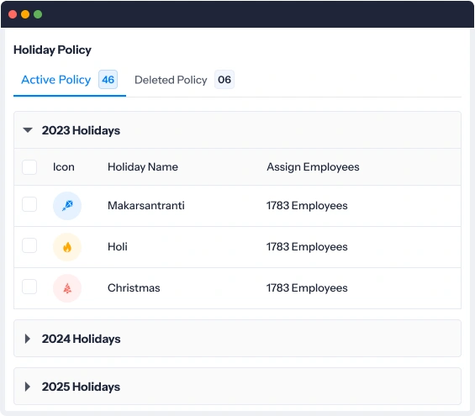Check the Holi row checkbox
This screenshot has height=416, width=475.
[29, 245]
